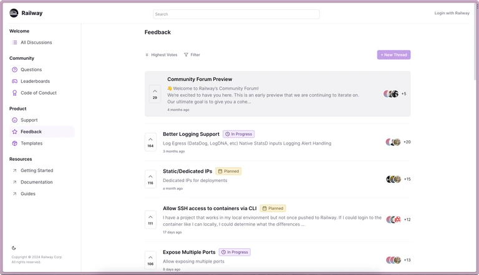The width and height of the screenshot is (479, 275).
Task: Open Leaderboards gamepad icon
Action: pos(14,81)
